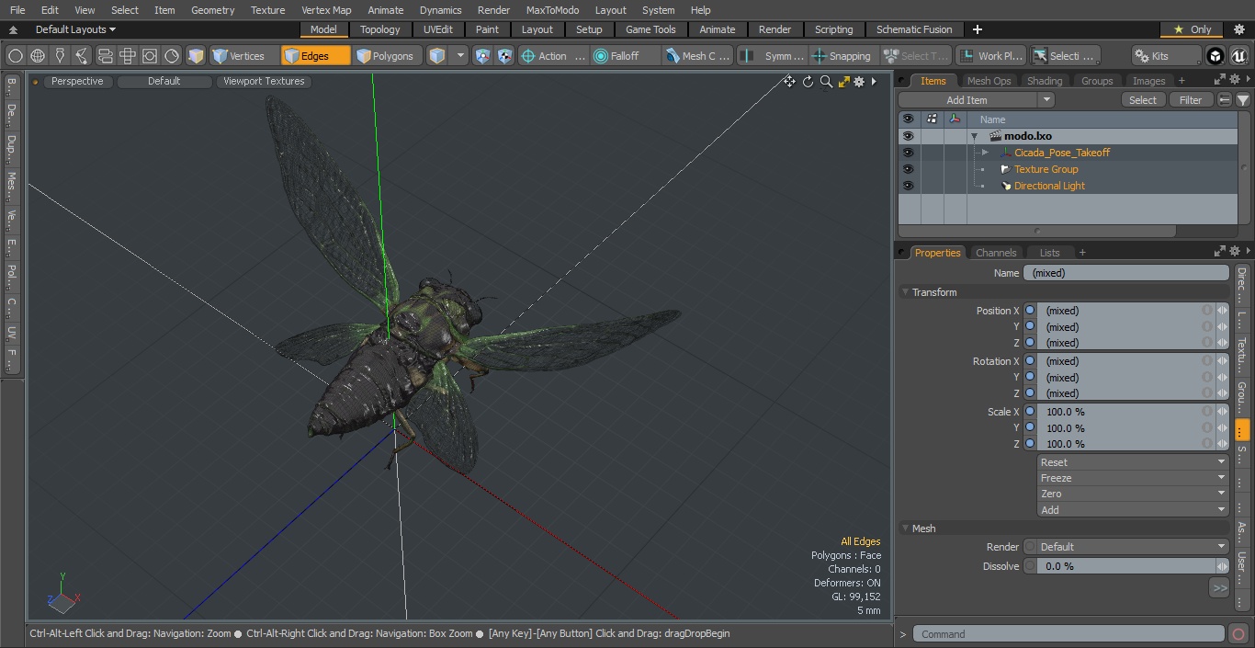The height and width of the screenshot is (648, 1255).
Task: Click the Unity cube icon
Action: click(x=1215, y=56)
